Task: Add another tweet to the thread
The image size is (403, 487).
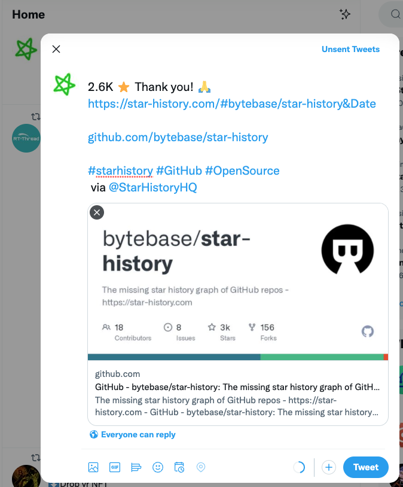Action: point(329,467)
